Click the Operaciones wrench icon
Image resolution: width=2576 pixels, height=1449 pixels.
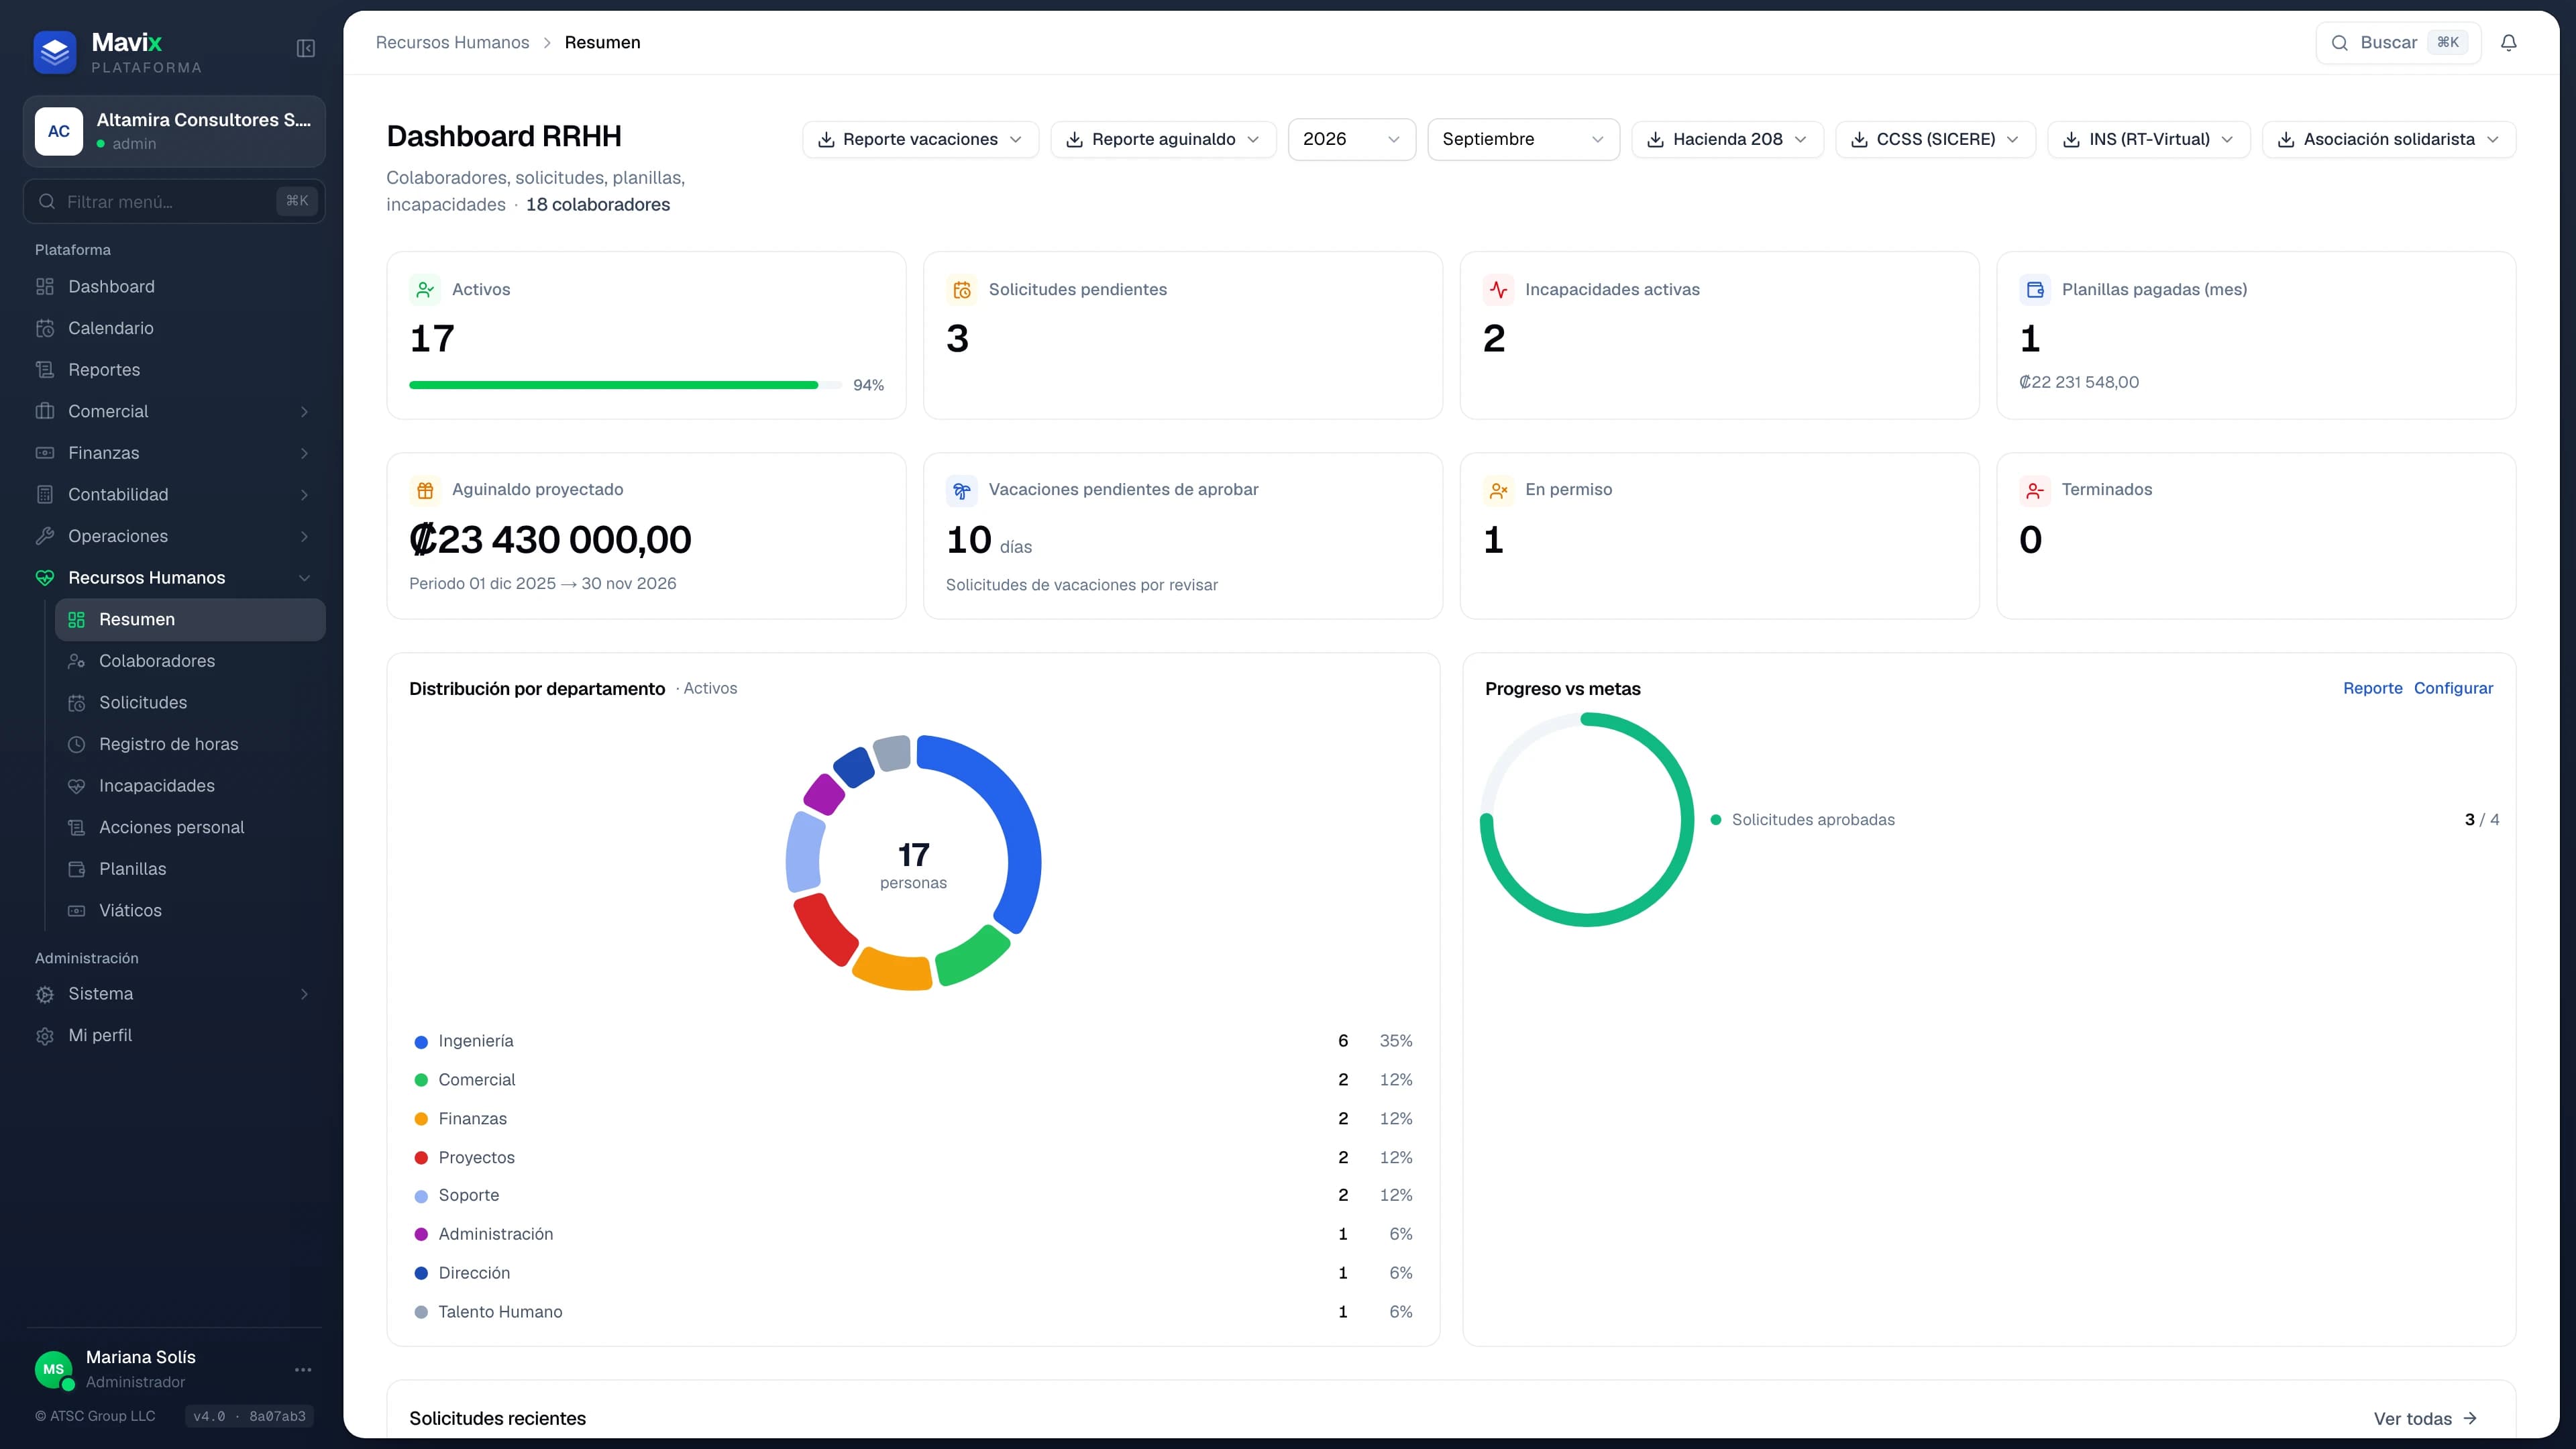tap(45, 536)
